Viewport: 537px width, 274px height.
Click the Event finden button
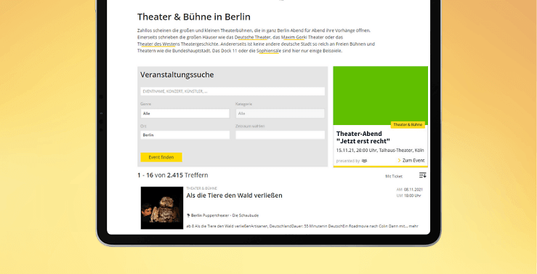[x=161, y=157]
